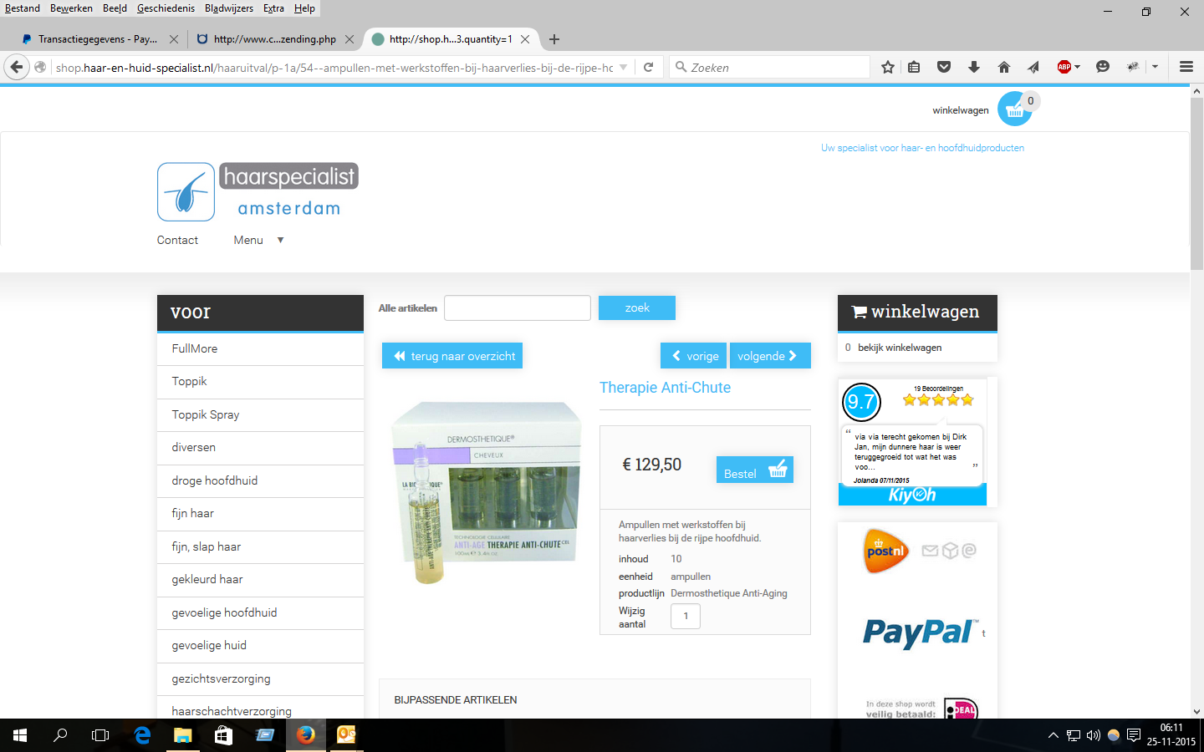The width and height of the screenshot is (1204, 752).
Task: Open Outlook from taskbar
Action: click(x=346, y=735)
